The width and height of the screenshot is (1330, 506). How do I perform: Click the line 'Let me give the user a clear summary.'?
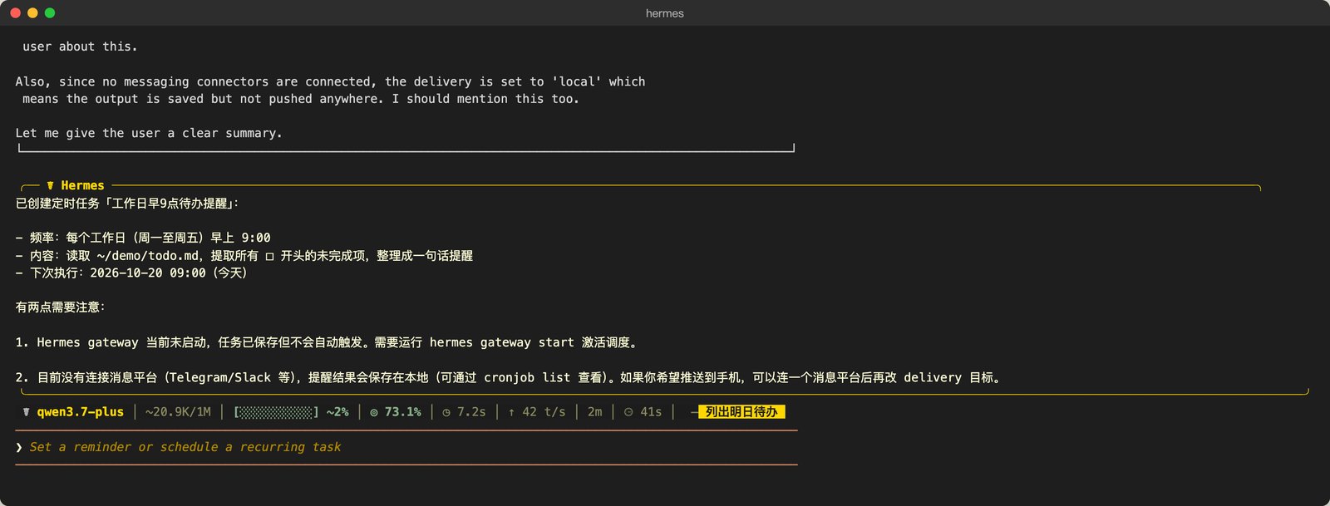(149, 133)
